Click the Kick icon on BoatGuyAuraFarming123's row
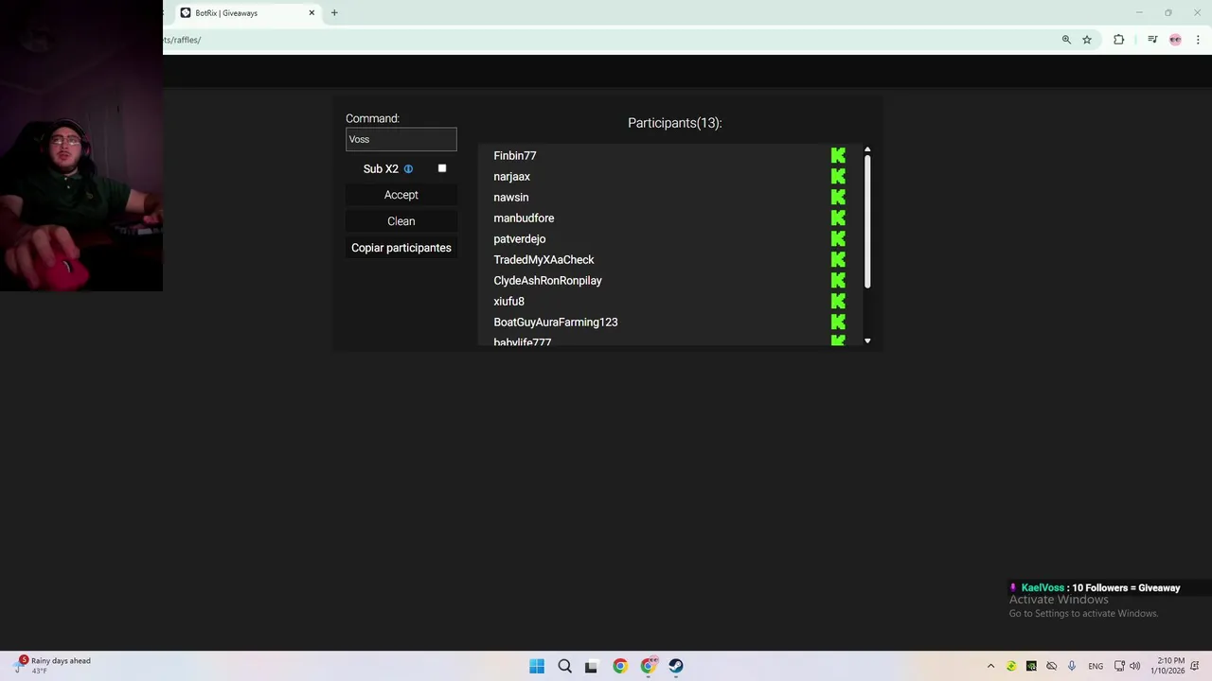The width and height of the screenshot is (1212, 681). click(x=838, y=322)
